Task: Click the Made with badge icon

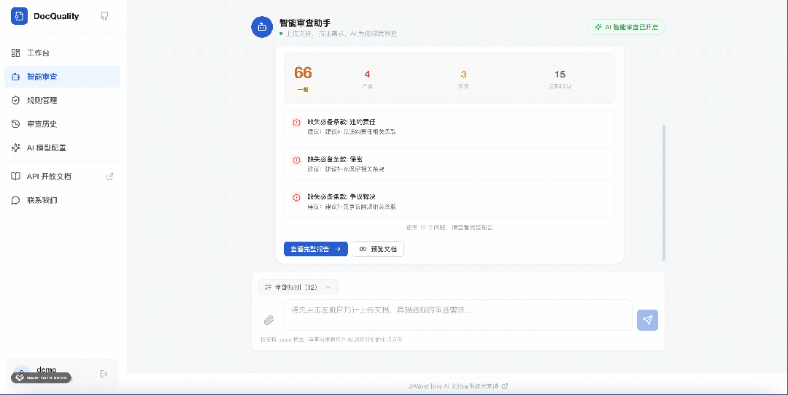Action: click(x=20, y=377)
